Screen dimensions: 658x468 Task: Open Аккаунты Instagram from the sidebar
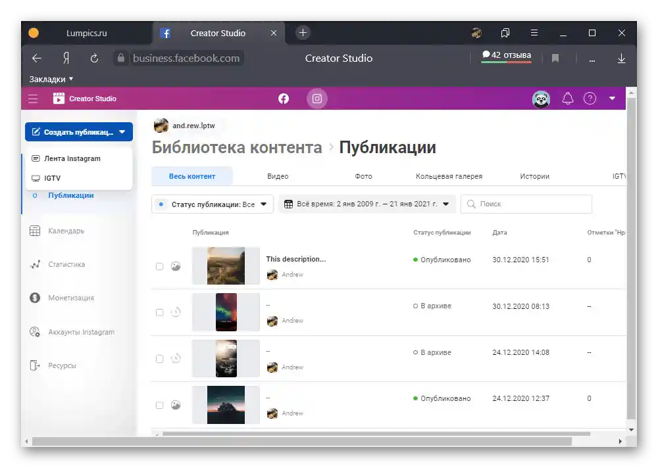(34, 332)
